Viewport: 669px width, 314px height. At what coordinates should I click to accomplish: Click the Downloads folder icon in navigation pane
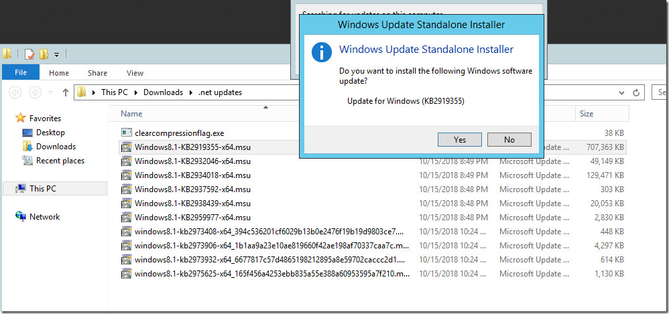tap(27, 147)
